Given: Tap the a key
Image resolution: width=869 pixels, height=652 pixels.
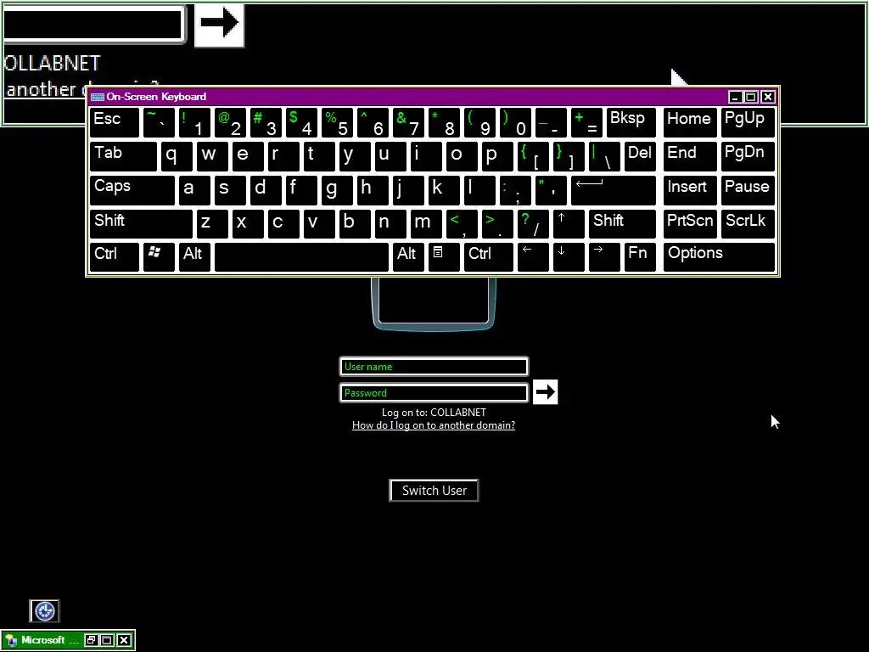Looking at the screenshot, I should [x=194, y=190].
